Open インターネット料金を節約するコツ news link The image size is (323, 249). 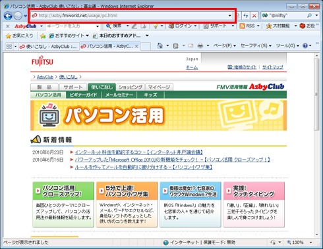tap(138, 152)
